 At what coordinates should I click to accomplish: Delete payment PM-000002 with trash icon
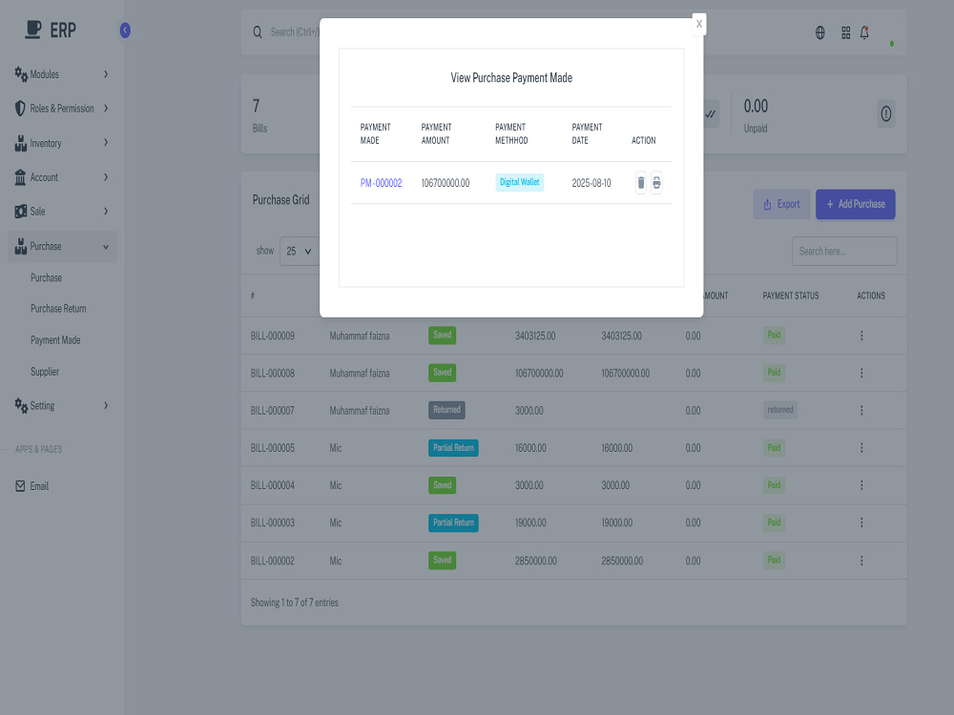coord(641,182)
